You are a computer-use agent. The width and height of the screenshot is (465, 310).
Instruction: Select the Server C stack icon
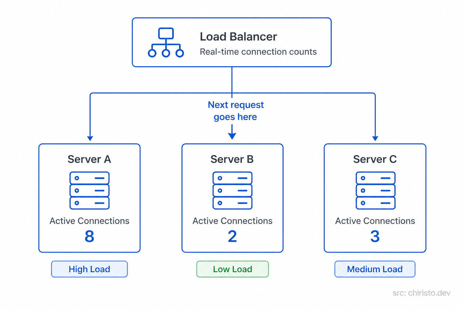tap(375, 191)
